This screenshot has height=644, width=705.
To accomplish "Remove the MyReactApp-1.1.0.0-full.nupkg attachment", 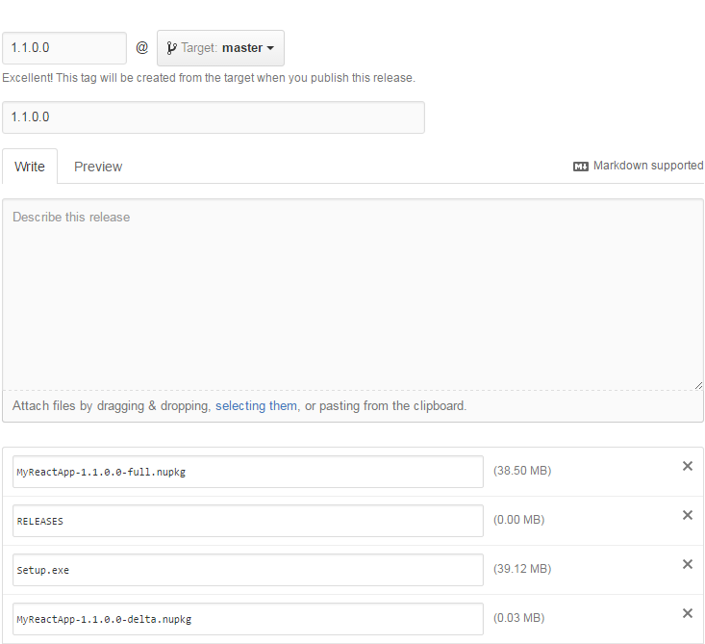I will coord(687,466).
